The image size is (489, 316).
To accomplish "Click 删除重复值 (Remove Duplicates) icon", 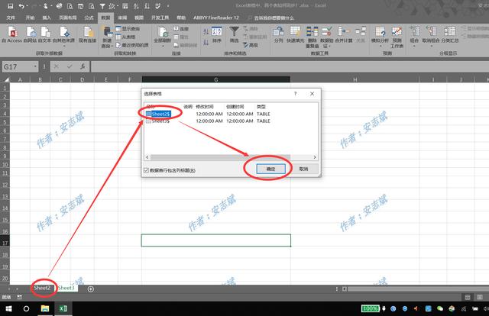I will click(312, 37).
